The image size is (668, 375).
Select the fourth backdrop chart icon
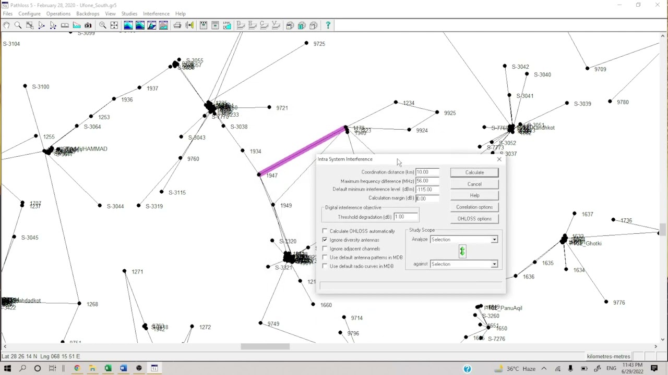pos(163,25)
